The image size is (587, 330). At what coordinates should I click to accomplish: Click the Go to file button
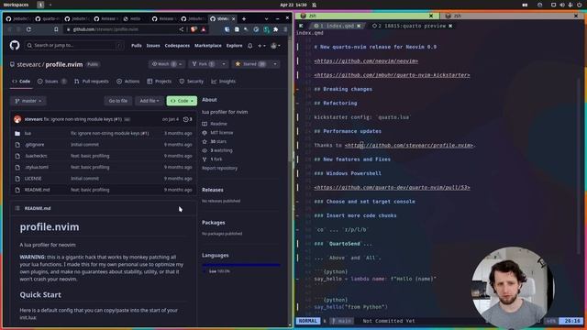pyautogui.click(x=118, y=101)
